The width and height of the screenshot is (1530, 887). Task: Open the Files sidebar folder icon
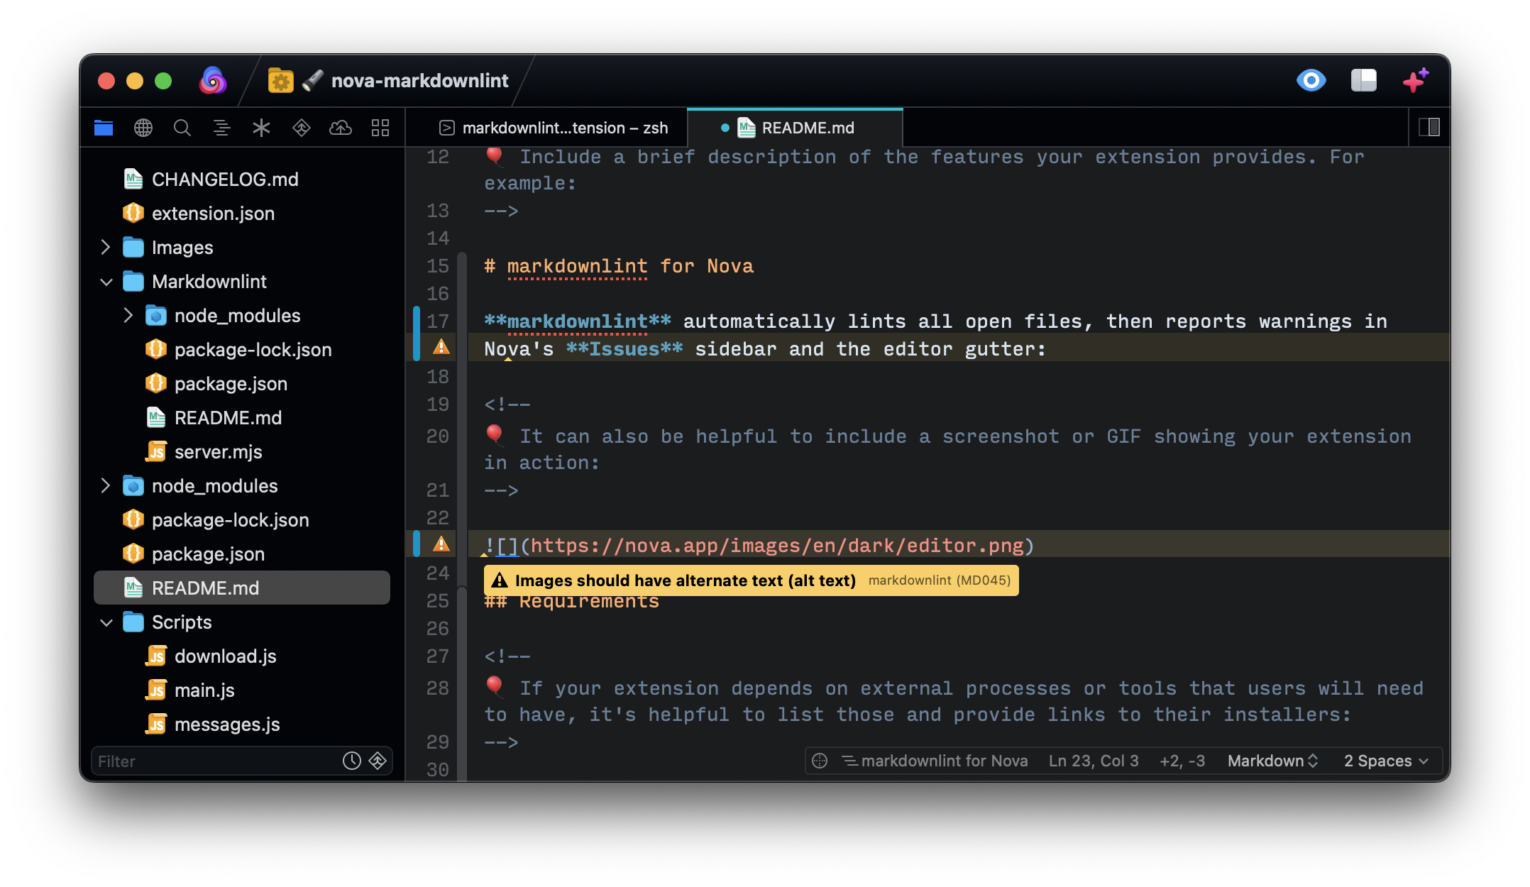tap(104, 128)
